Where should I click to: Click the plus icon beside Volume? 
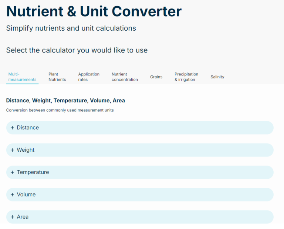coord(12,195)
